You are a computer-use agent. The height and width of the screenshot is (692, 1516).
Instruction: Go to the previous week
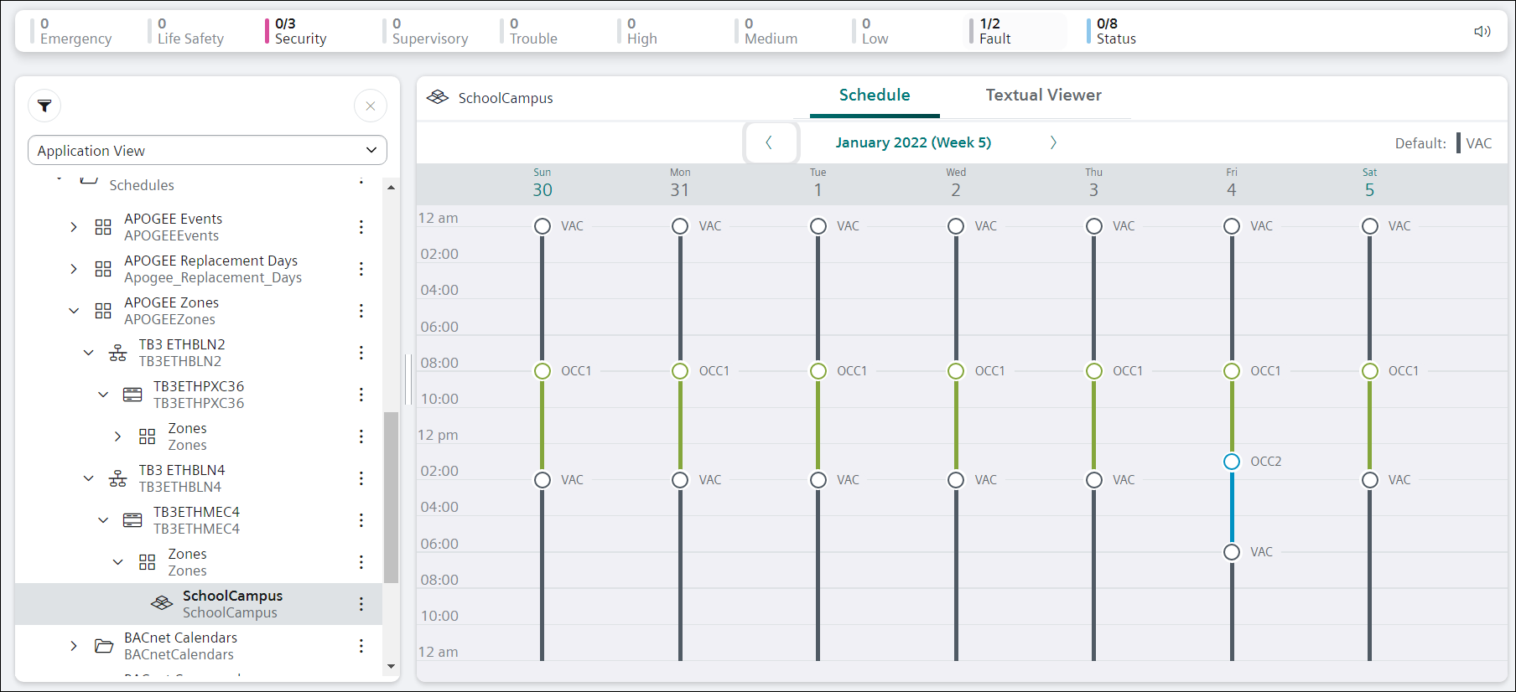pos(770,142)
